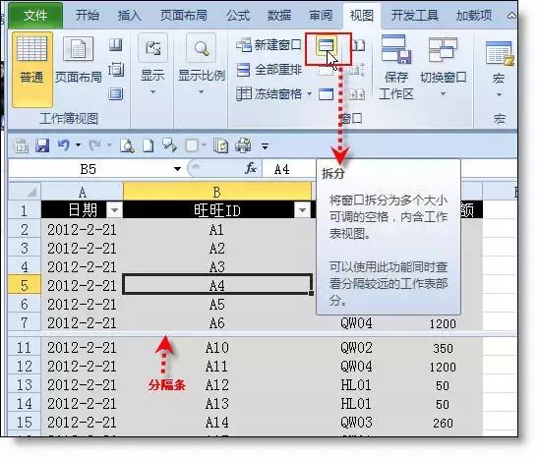This screenshot has width=539, height=458.
Task: Expand the 冻结窗格 dropdown arrow
Action: (x=309, y=93)
